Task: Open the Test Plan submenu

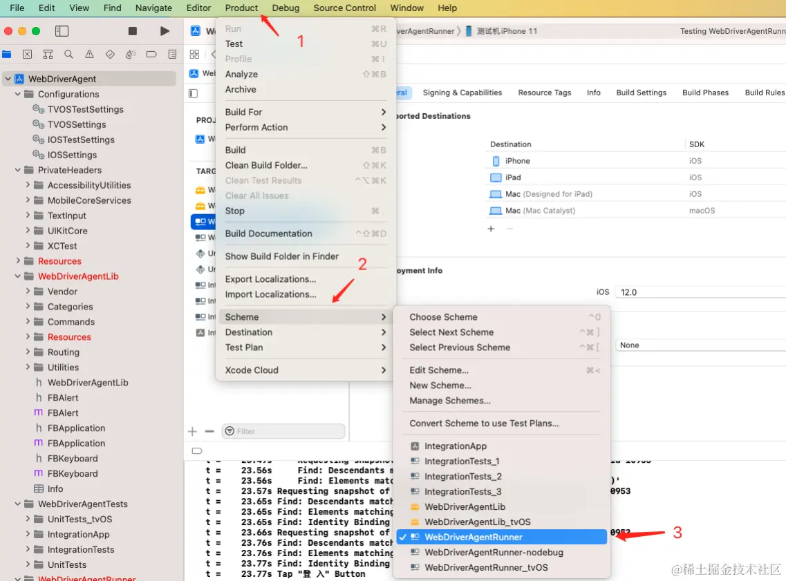Action: [x=306, y=347]
